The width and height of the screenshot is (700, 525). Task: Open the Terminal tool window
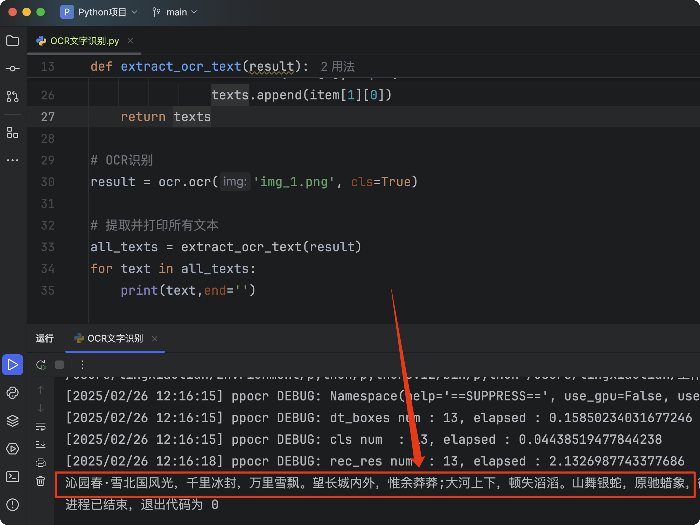[13, 477]
